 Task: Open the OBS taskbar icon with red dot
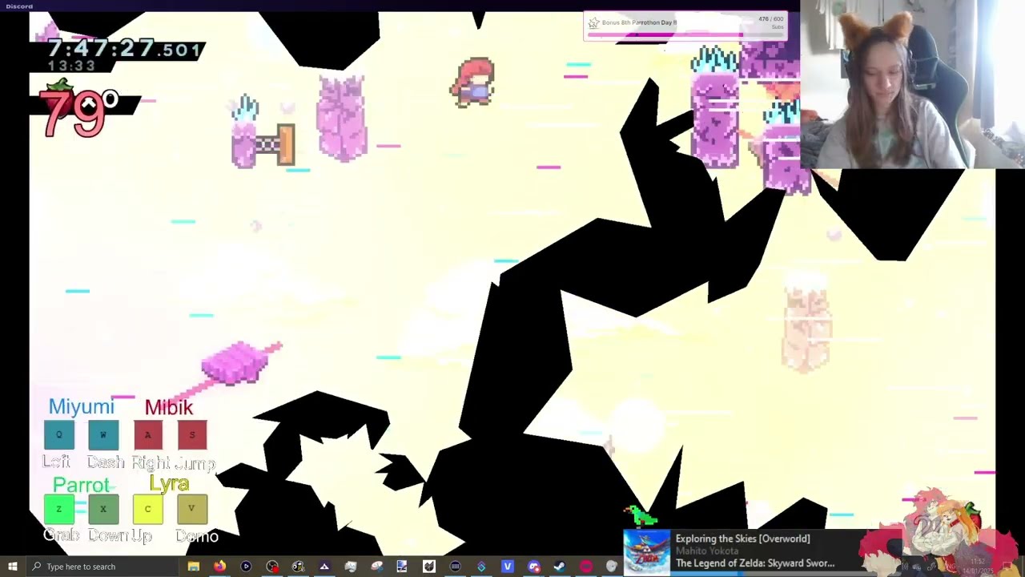point(272,567)
